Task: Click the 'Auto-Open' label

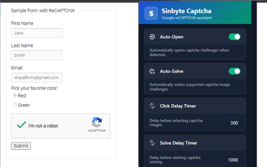Action: click(171, 37)
